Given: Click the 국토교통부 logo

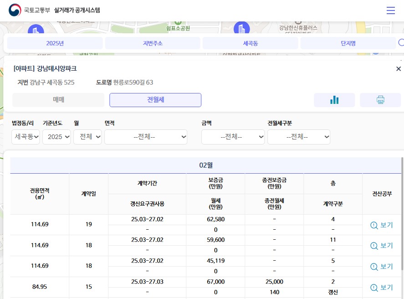Looking at the screenshot, I should (x=15, y=10).
